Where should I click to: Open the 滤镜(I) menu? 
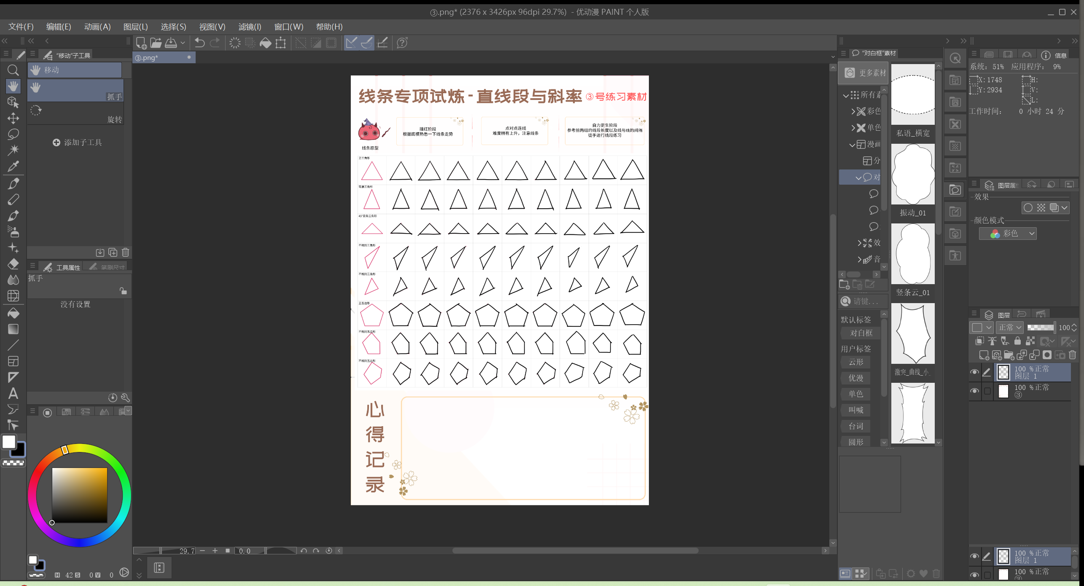250,27
